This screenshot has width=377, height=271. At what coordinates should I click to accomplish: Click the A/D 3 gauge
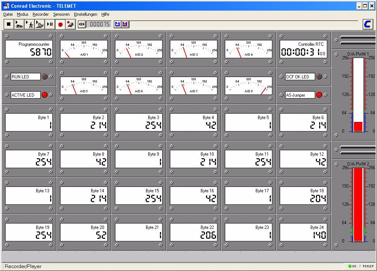pyautogui.click(x=194, y=49)
